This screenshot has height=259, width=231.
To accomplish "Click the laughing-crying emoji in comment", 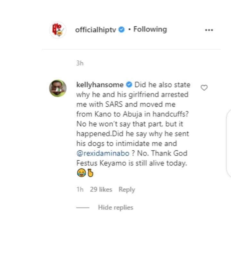I will click(80, 174).
